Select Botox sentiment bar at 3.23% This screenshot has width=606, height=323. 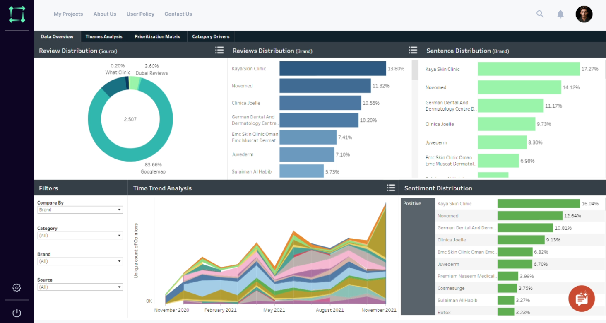[x=506, y=312]
